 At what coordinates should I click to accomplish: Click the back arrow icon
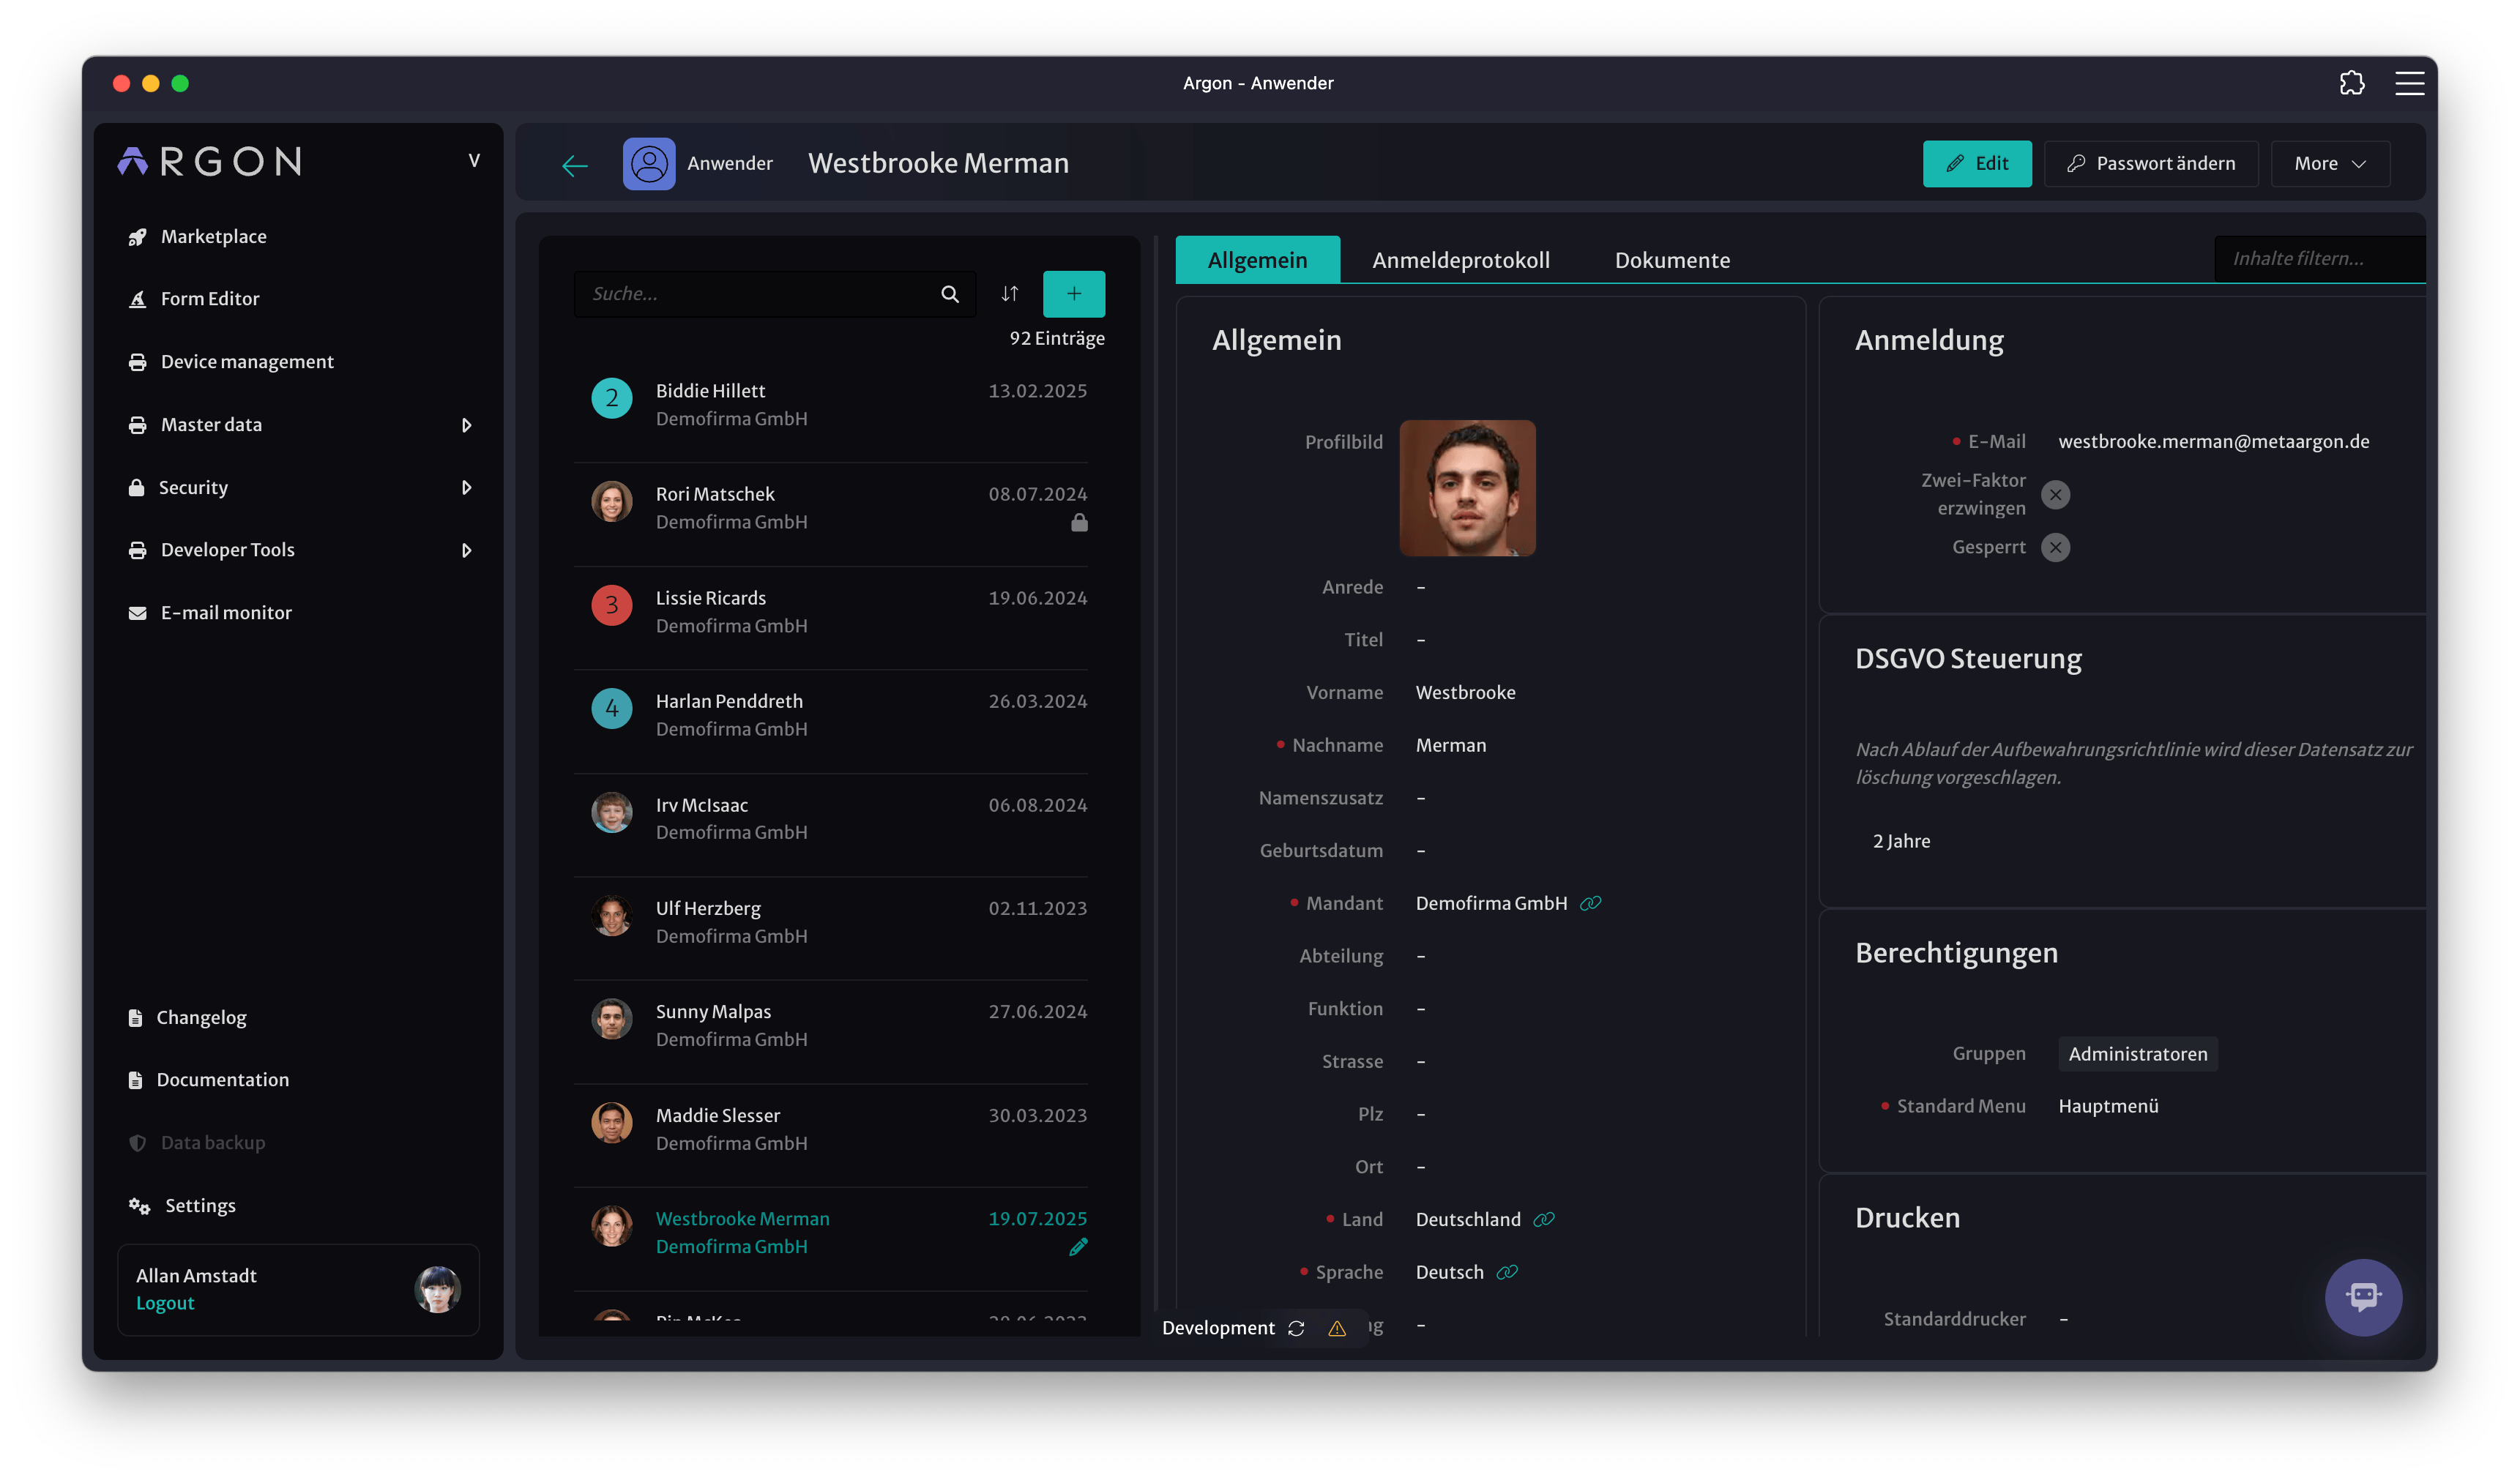pyautogui.click(x=574, y=165)
